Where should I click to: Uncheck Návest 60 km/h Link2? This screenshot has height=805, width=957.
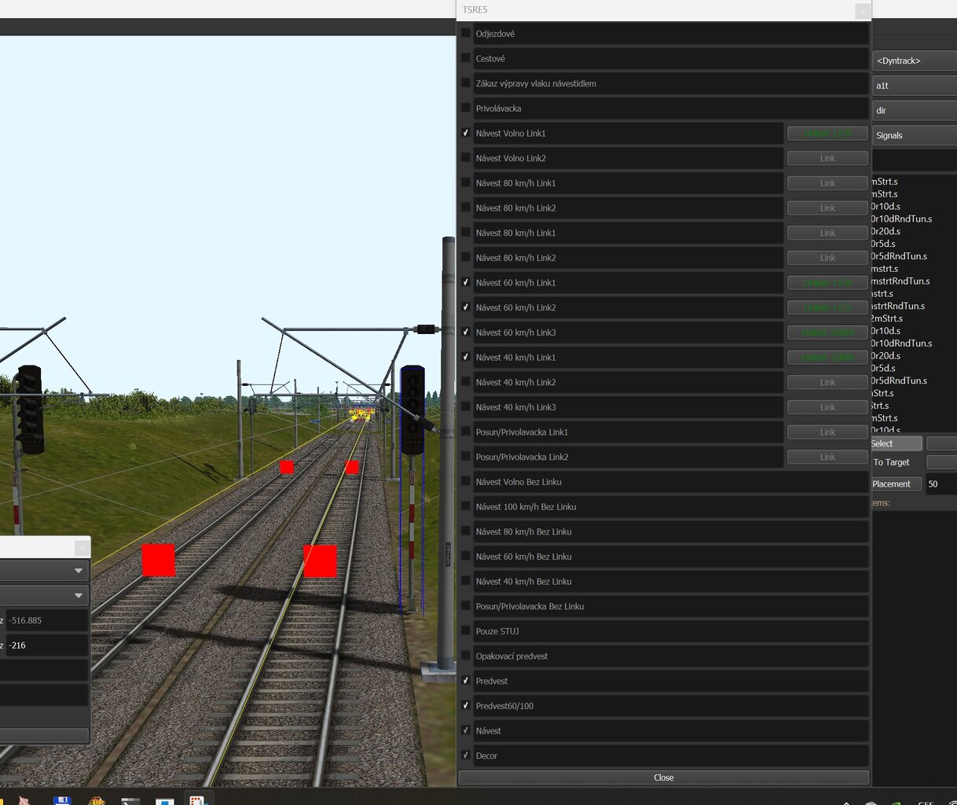pos(466,307)
